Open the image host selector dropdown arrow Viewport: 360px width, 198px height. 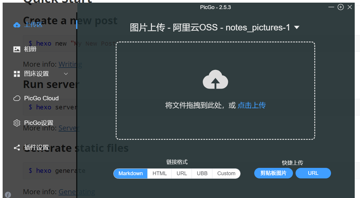coord(296,27)
